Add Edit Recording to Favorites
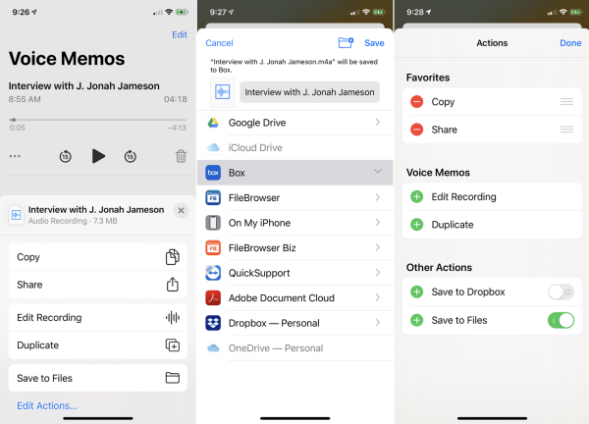 pos(416,196)
